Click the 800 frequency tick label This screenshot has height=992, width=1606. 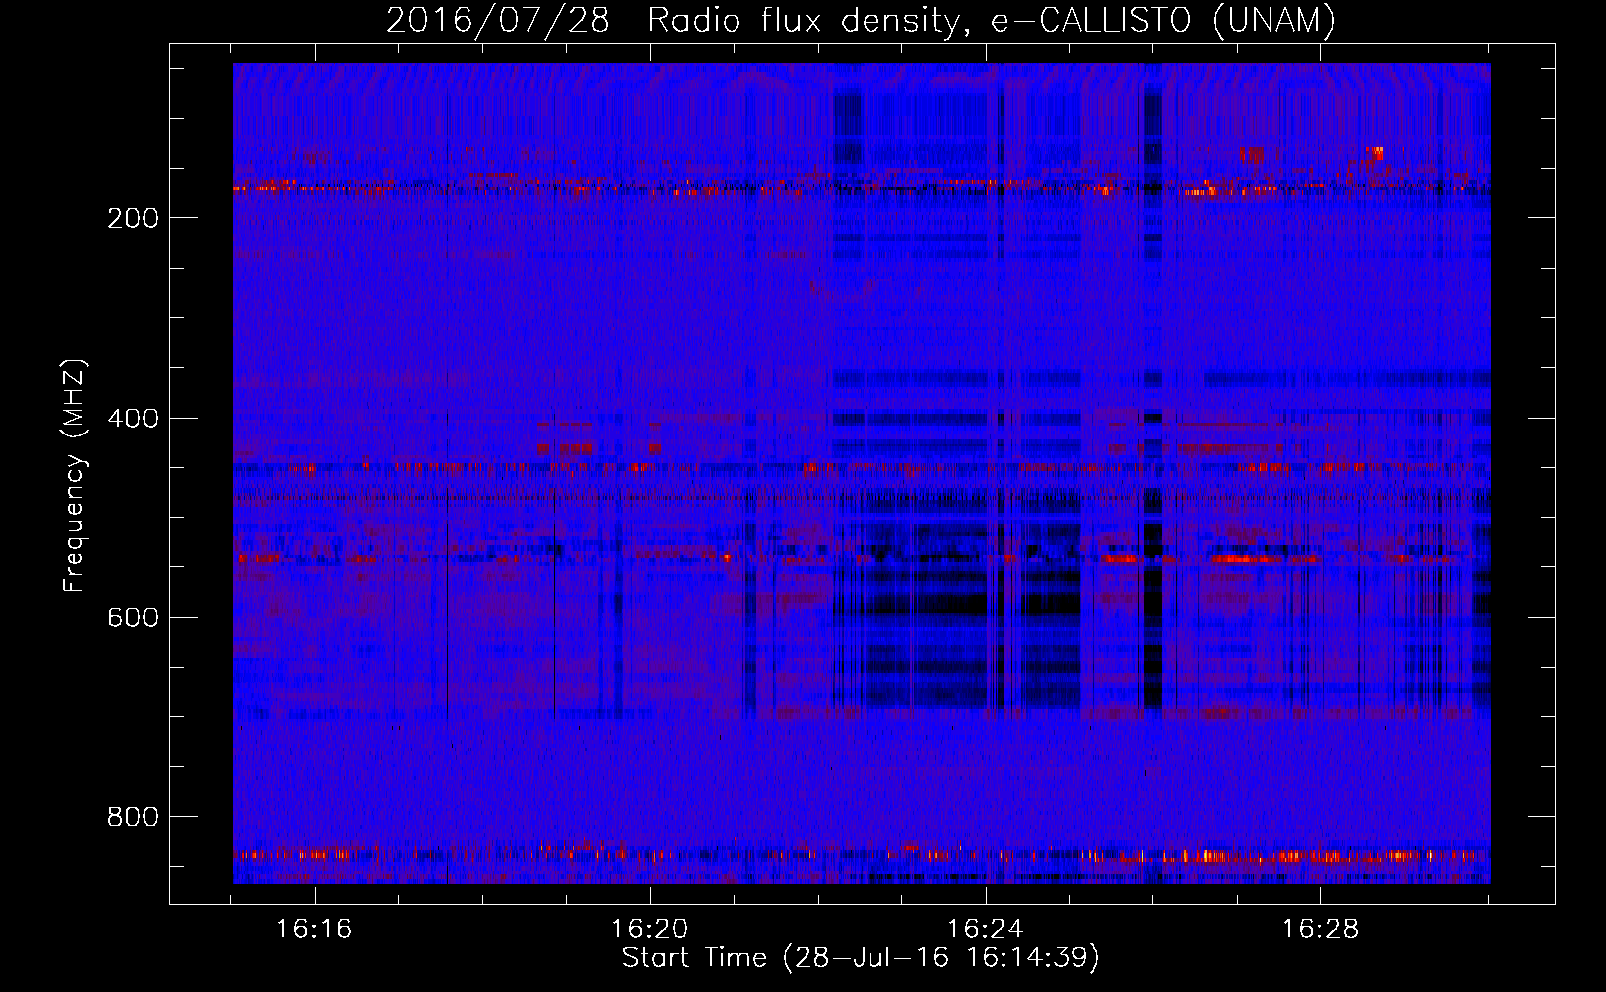[133, 817]
